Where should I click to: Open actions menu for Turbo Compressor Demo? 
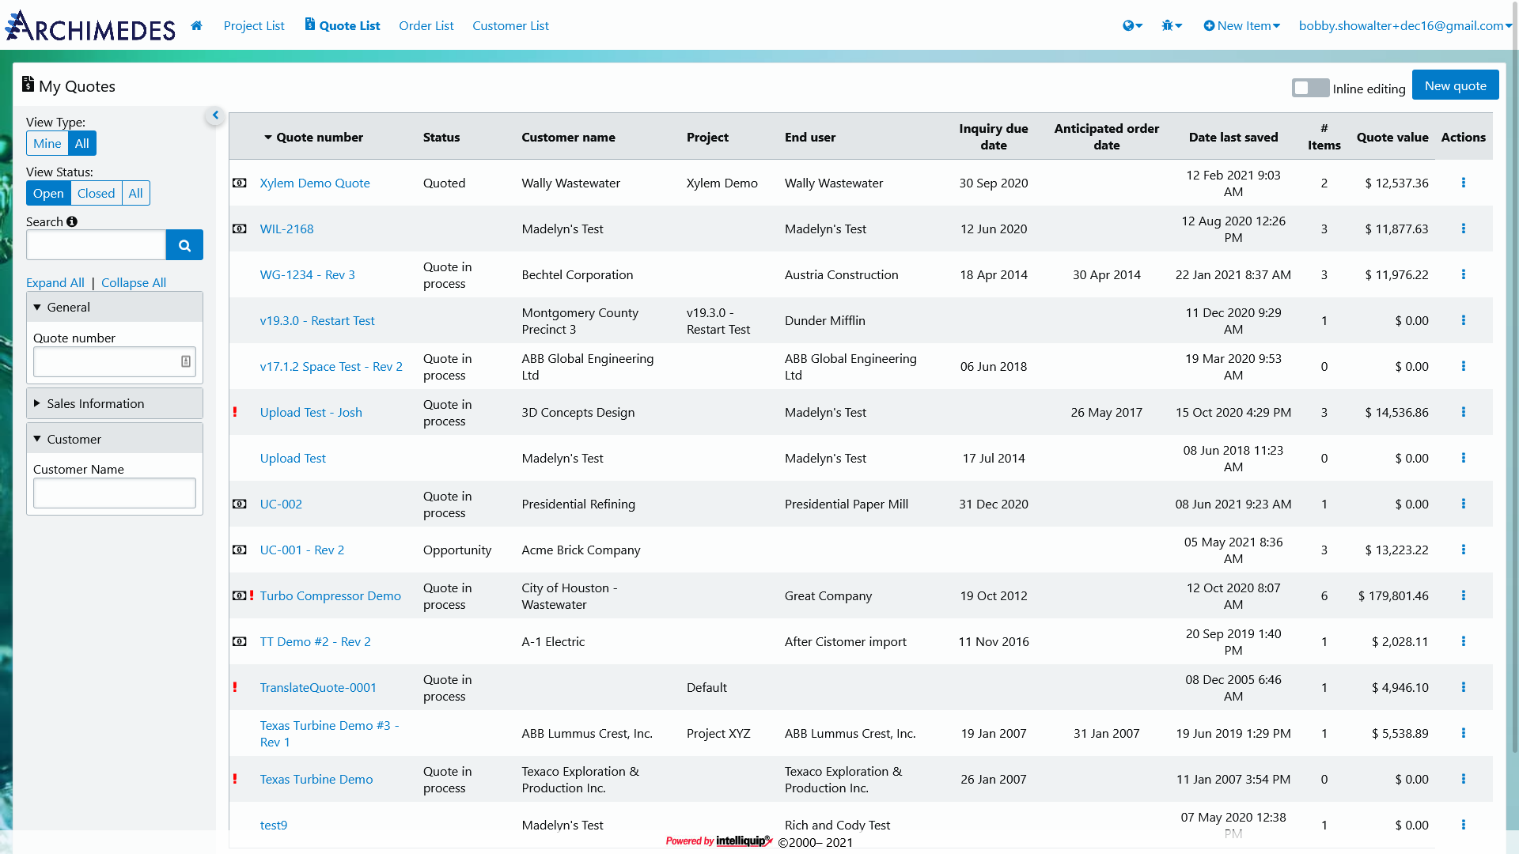tap(1463, 595)
